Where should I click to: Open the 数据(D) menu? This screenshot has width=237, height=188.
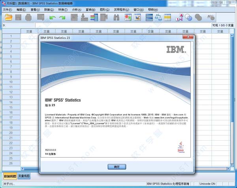49,9
